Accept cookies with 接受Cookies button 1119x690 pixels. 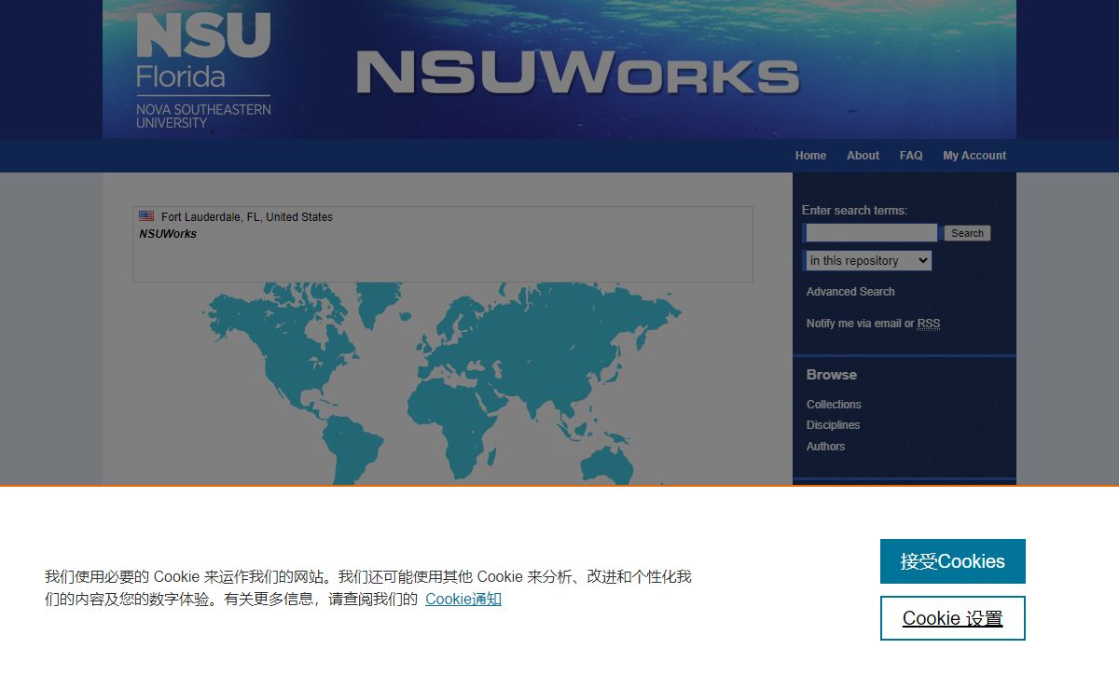click(x=952, y=561)
